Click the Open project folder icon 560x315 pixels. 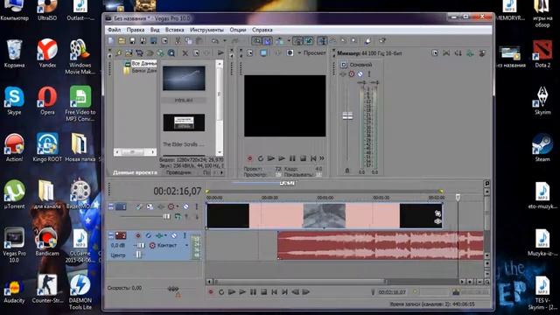point(122,41)
